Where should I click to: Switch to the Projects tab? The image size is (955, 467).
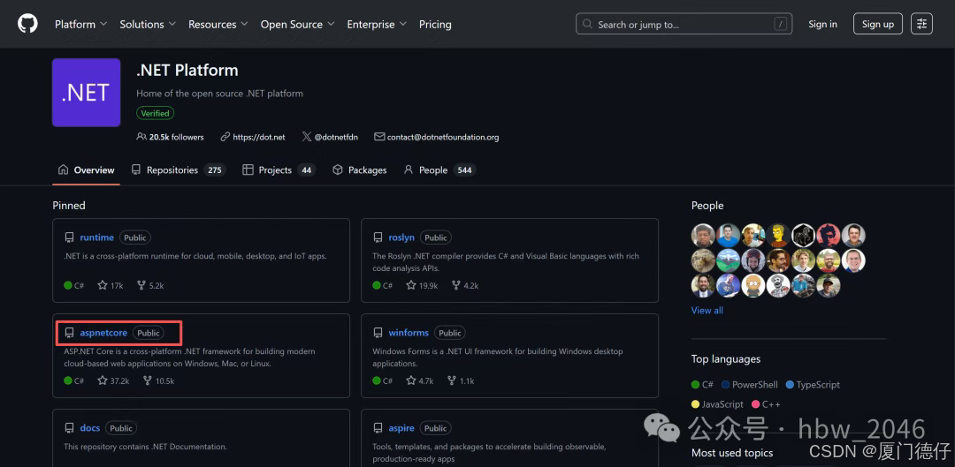pyautogui.click(x=278, y=170)
